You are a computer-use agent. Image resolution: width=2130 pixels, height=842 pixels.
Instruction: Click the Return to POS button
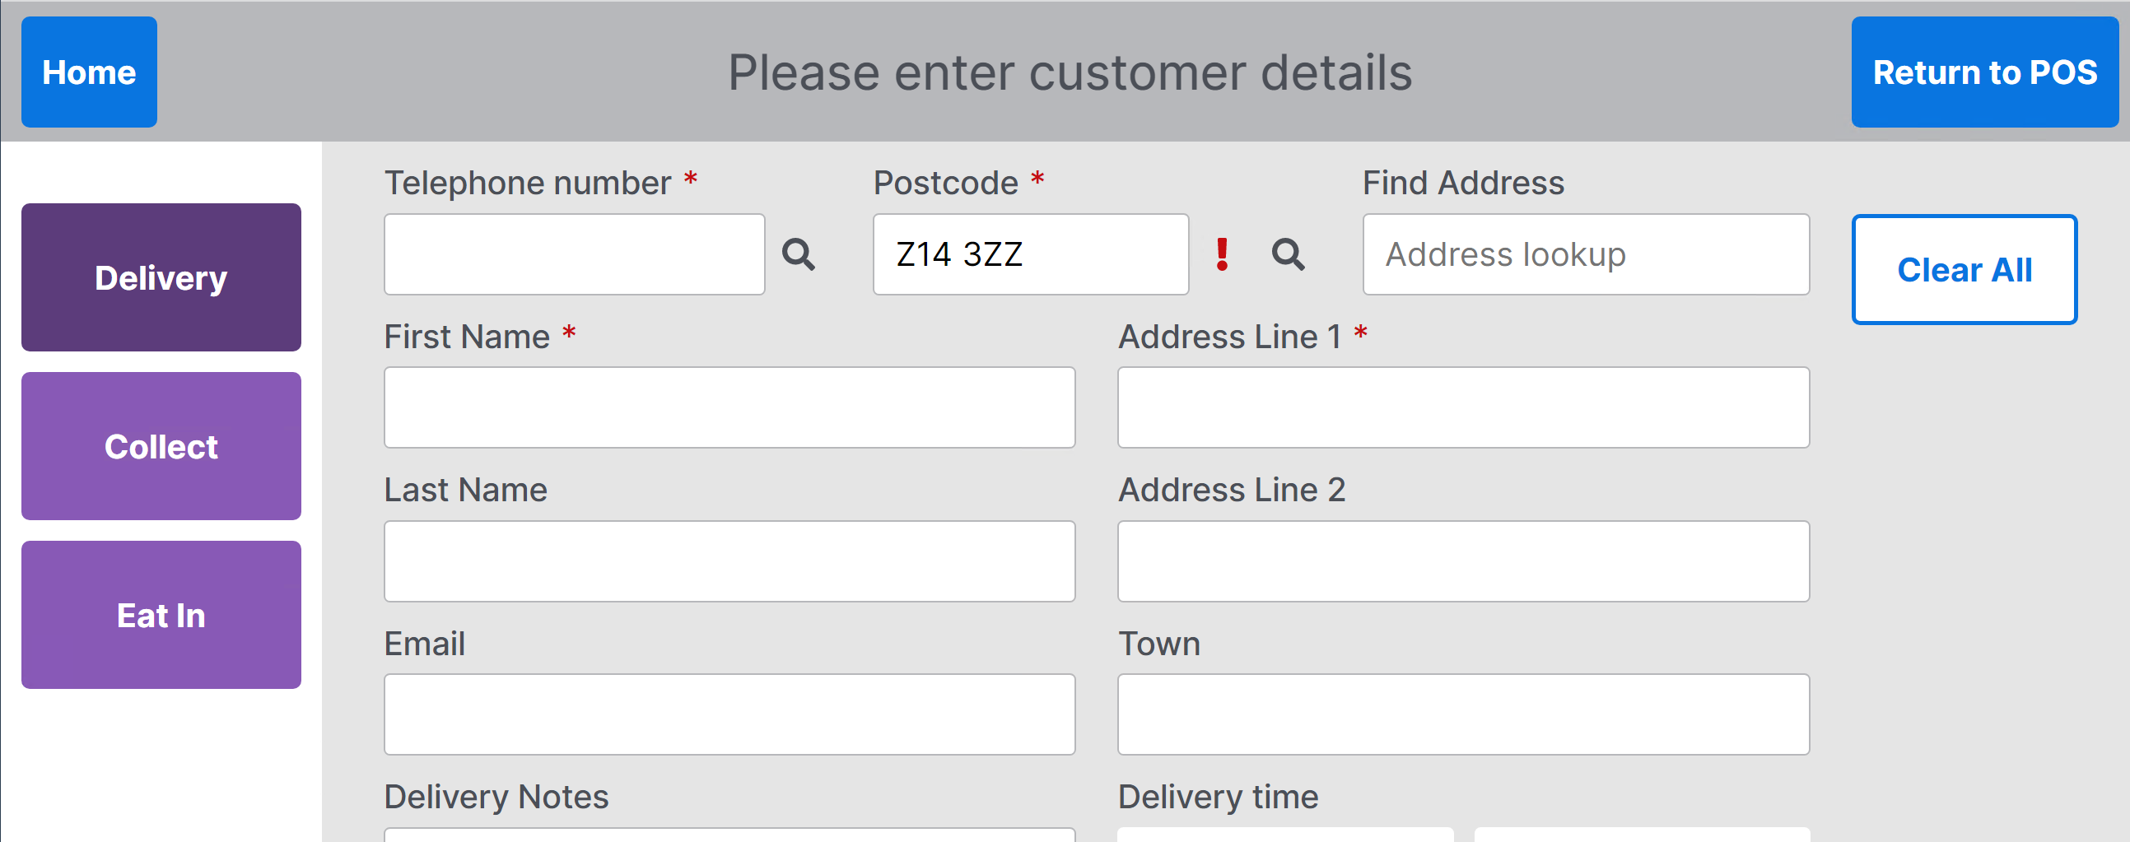click(x=1983, y=72)
